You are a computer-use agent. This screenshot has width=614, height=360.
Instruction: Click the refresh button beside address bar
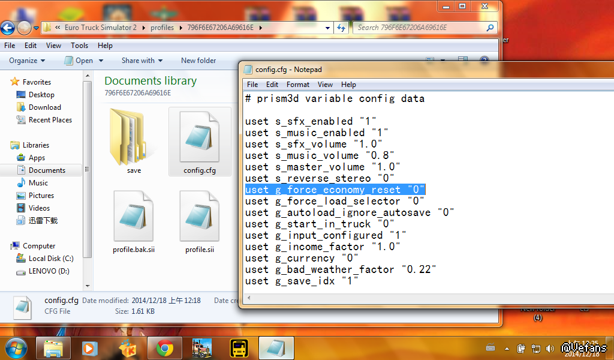click(341, 28)
